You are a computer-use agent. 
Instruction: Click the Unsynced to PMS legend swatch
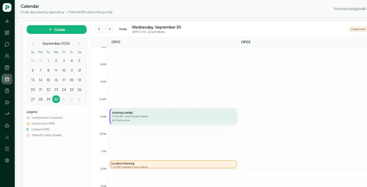tap(28, 124)
